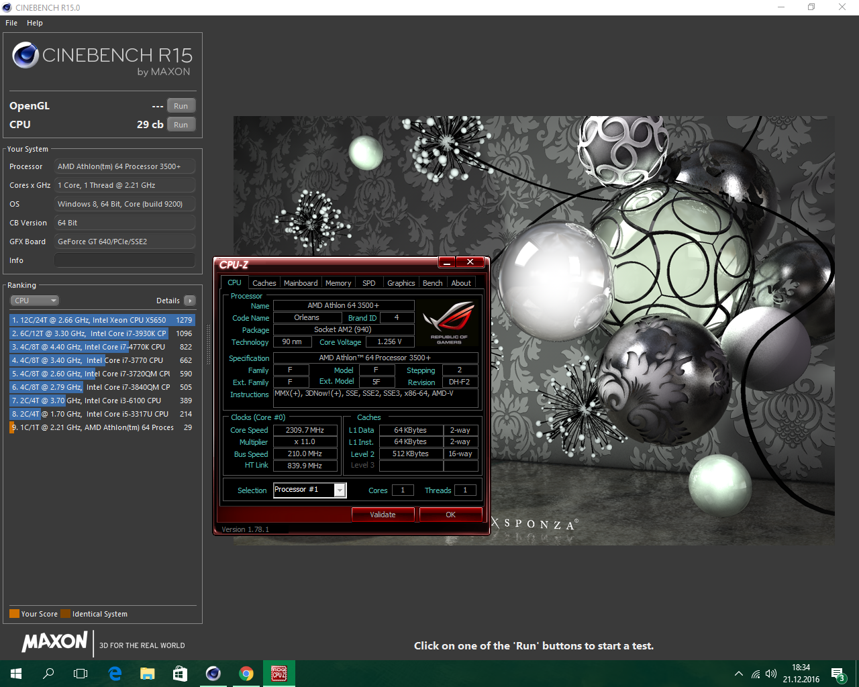Screen dimensions: 859x687
Task: Select Core i7-3840QM ranking entry
Action: [102, 387]
